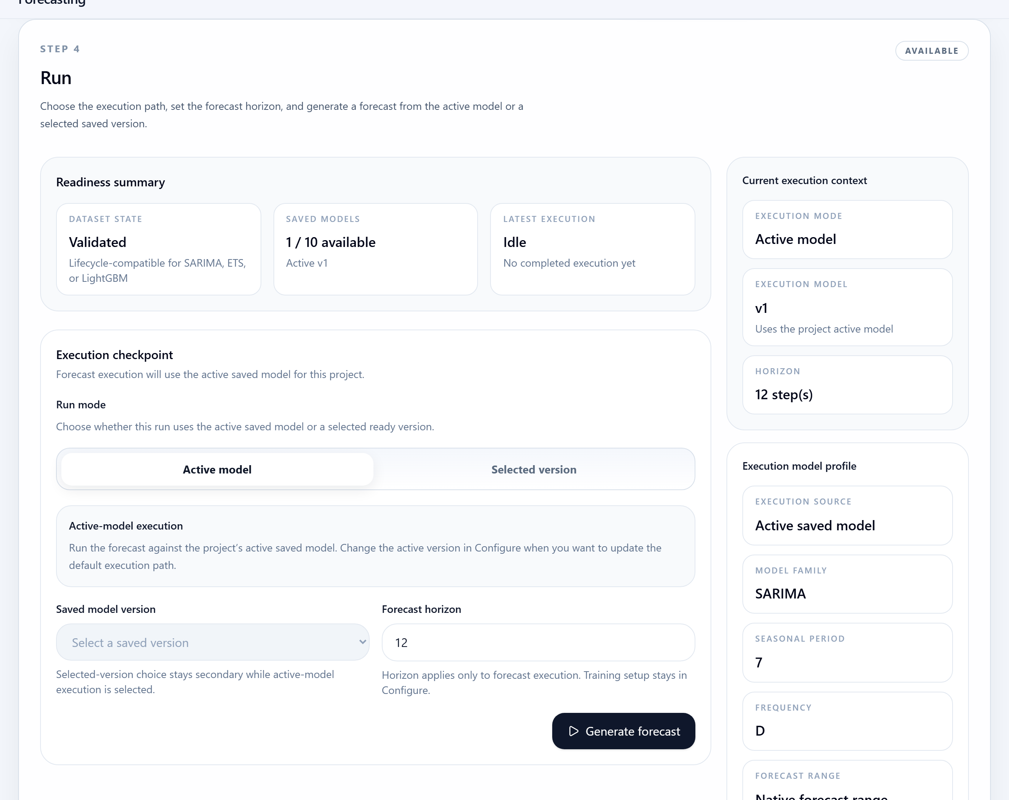Click the Horizon 12 step(s) card
1009x800 pixels.
(x=847, y=385)
